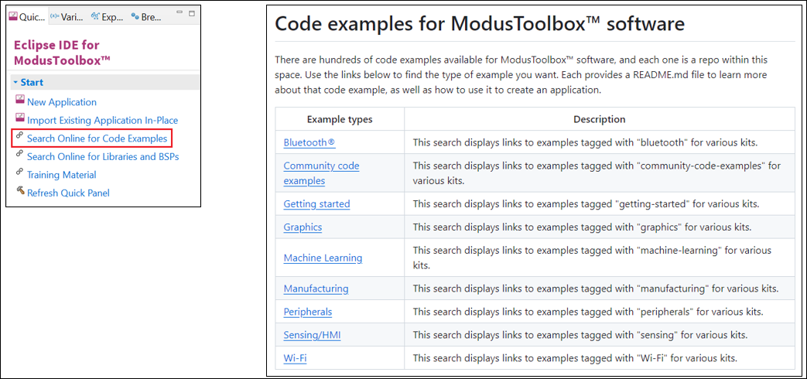Viewport: 807px width, 379px height.
Task: Open the Getting started examples link
Action: pyautogui.click(x=316, y=203)
